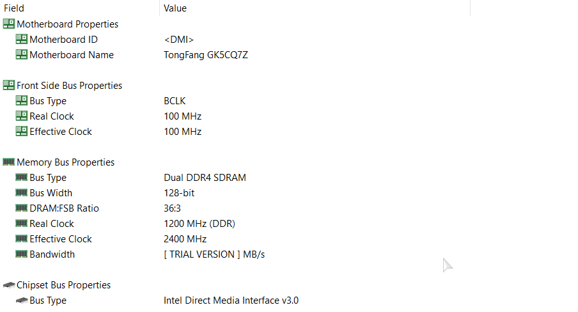This screenshot has height=312, width=578.
Task: Click the Memory Bus Properties RAM icon
Action: (8, 162)
